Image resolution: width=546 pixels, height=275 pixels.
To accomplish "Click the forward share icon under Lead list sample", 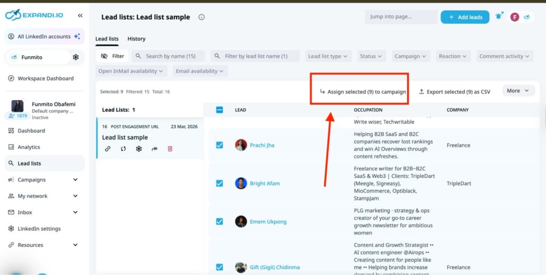I will click(155, 149).
